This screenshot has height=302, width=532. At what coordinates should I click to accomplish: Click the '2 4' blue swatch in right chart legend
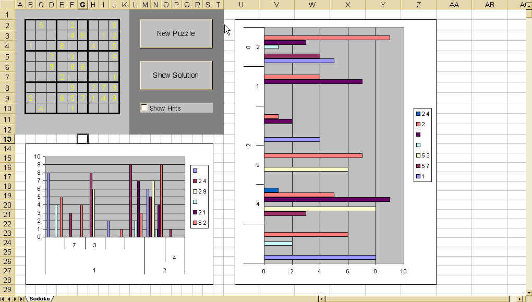(x=418, y=114)
